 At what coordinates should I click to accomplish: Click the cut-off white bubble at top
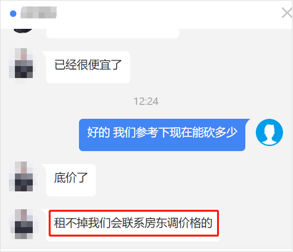pyautogui.click(x=113, y=33)
